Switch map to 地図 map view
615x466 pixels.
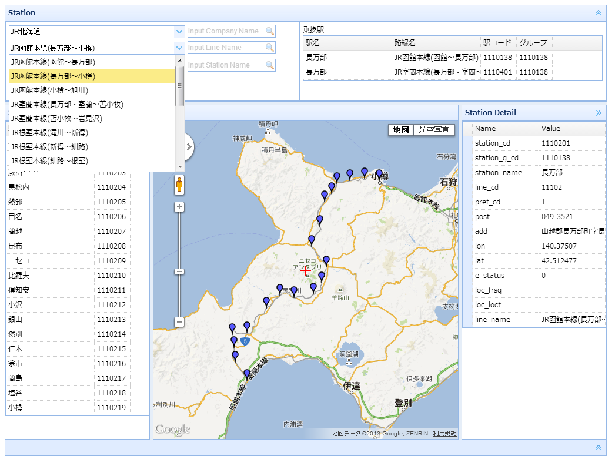point(401,130)
